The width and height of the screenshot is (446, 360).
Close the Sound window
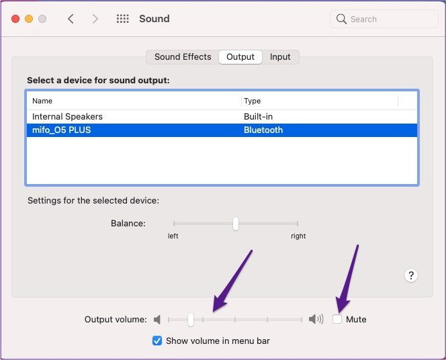pos(15,19)
